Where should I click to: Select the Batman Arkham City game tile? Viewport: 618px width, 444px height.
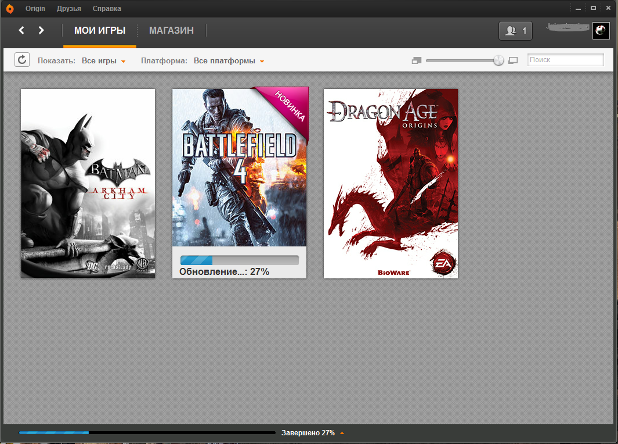(88, 183)
